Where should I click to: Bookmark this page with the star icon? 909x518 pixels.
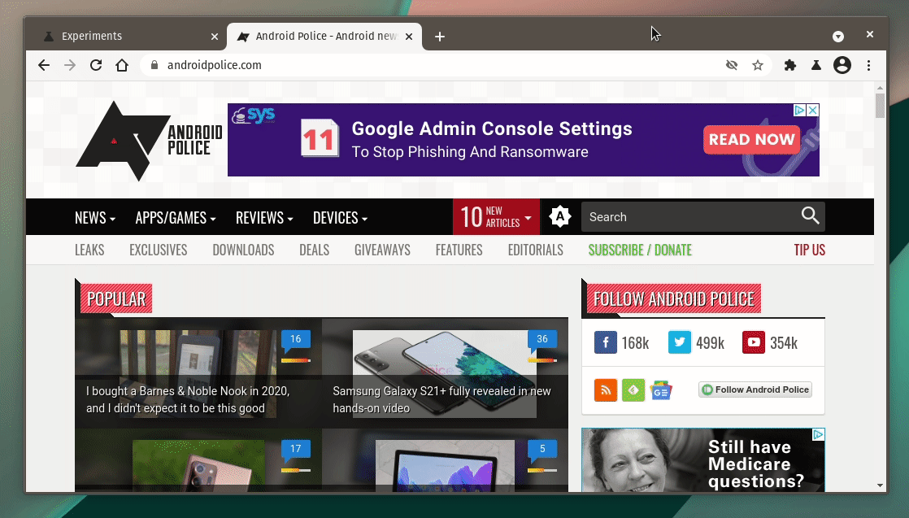point(758,65)
